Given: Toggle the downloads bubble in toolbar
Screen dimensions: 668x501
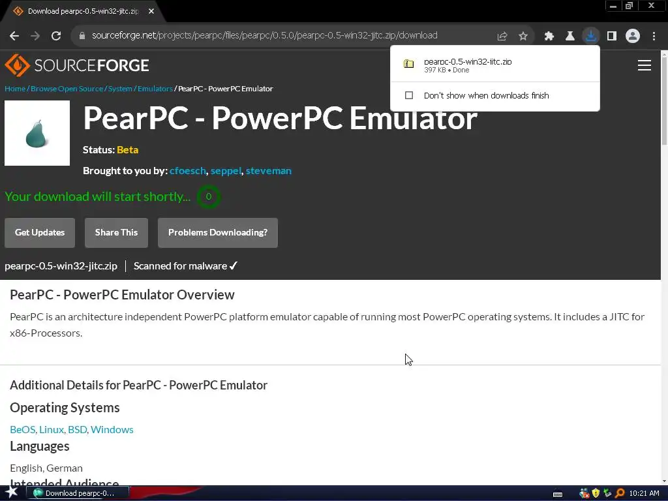Looking at the screenshot, I should (591, 36).
